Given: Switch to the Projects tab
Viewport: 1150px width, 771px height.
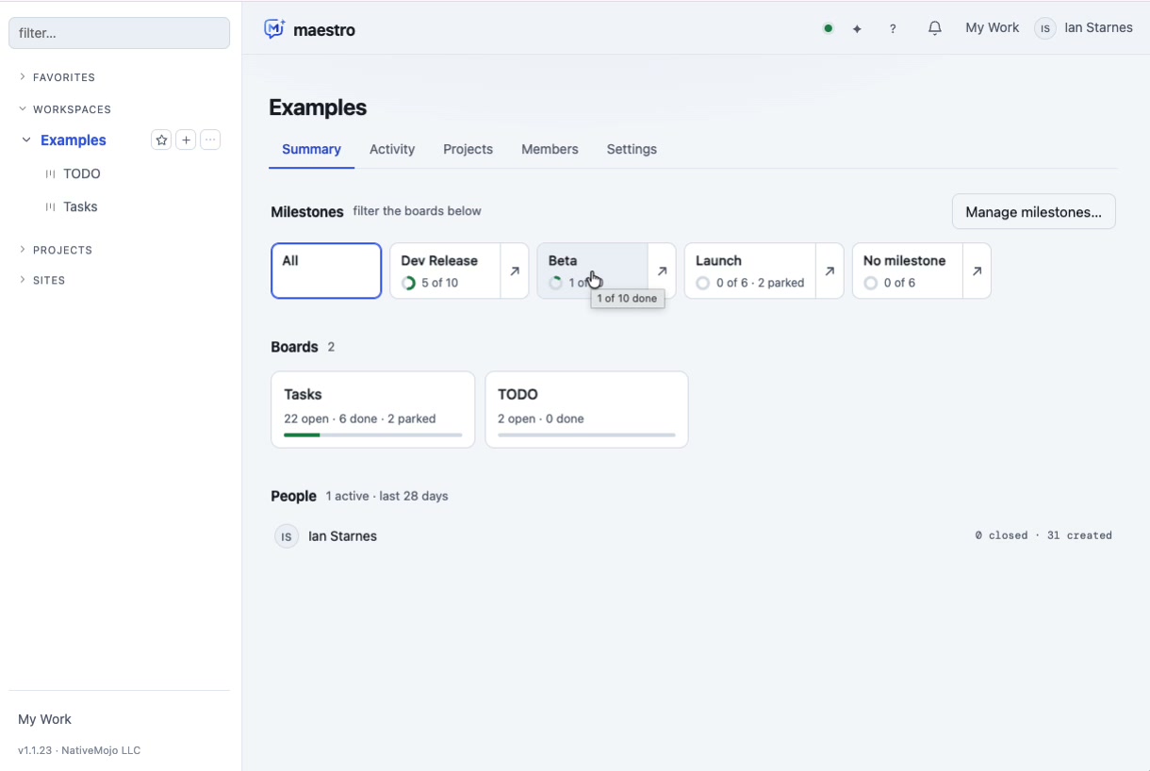Looking at the screenshot, I should pyautogui.click(x=468, y=149).
